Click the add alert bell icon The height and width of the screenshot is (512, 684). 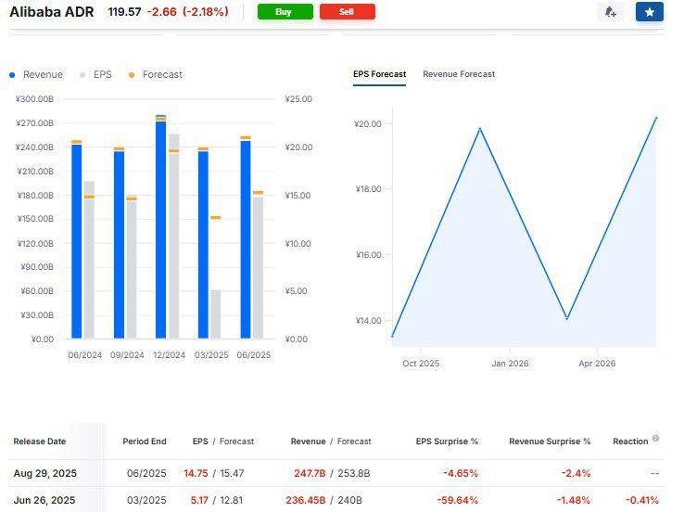point(610,12)
